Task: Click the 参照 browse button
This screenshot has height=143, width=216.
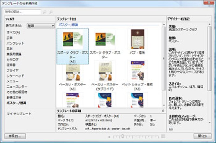Action: click(x=15, y=136)
